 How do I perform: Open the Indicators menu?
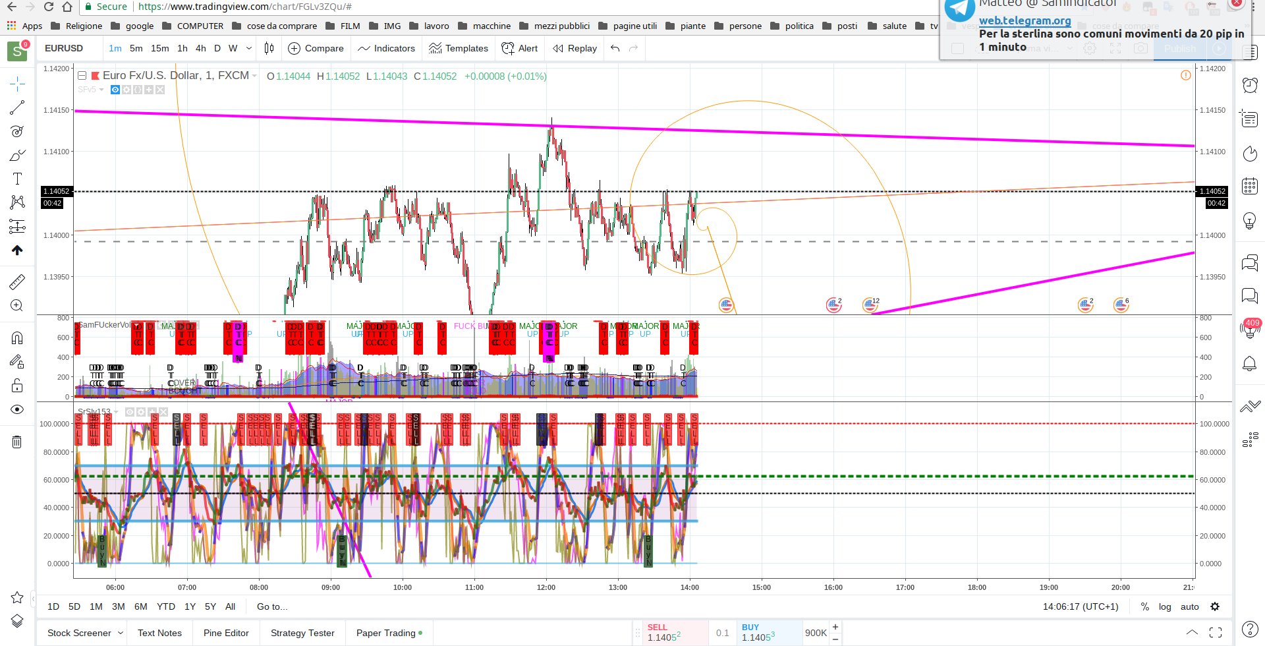tap(386, 48)
